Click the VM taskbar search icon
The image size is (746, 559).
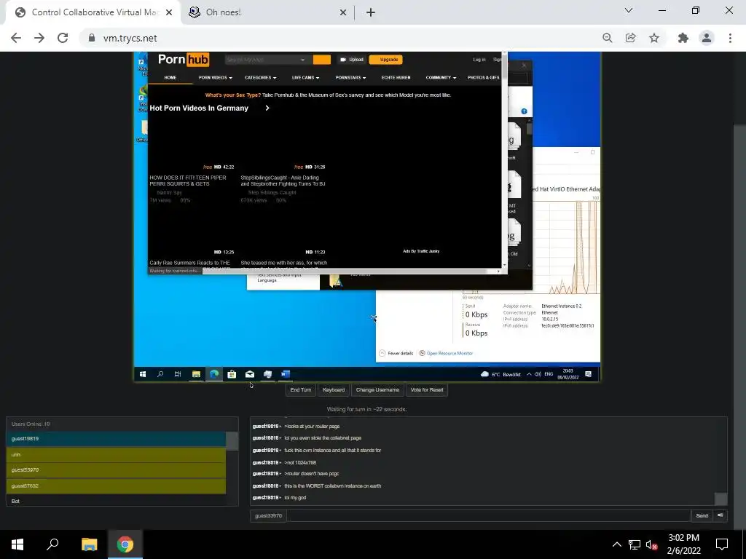160,374
